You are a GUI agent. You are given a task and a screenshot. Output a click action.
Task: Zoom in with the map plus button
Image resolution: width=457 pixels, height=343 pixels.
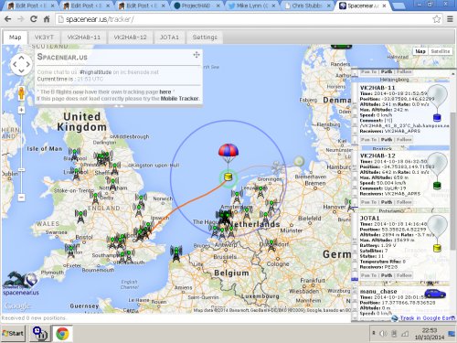pos(21,110)
